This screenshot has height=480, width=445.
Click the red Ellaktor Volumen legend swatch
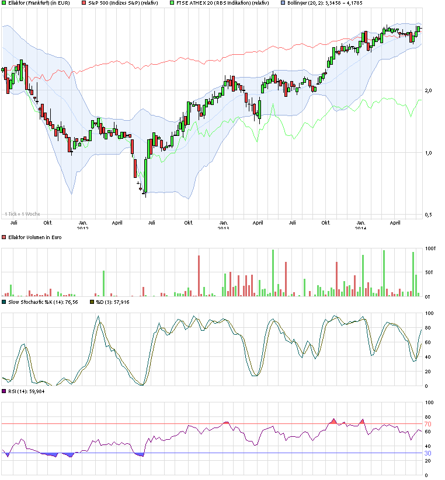[x=4, y=237]
